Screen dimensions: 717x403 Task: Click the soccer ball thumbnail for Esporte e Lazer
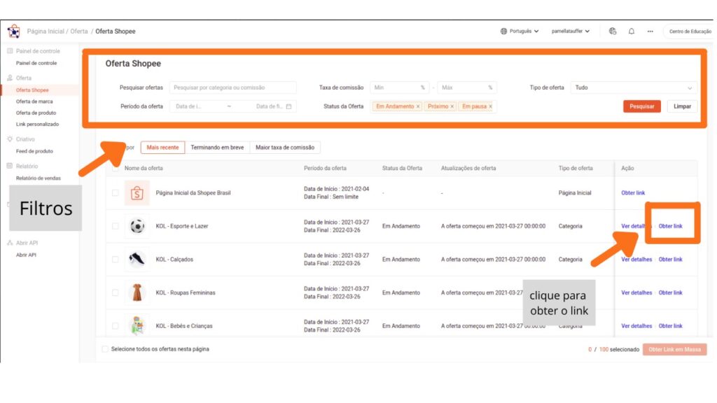coord(137,226)
